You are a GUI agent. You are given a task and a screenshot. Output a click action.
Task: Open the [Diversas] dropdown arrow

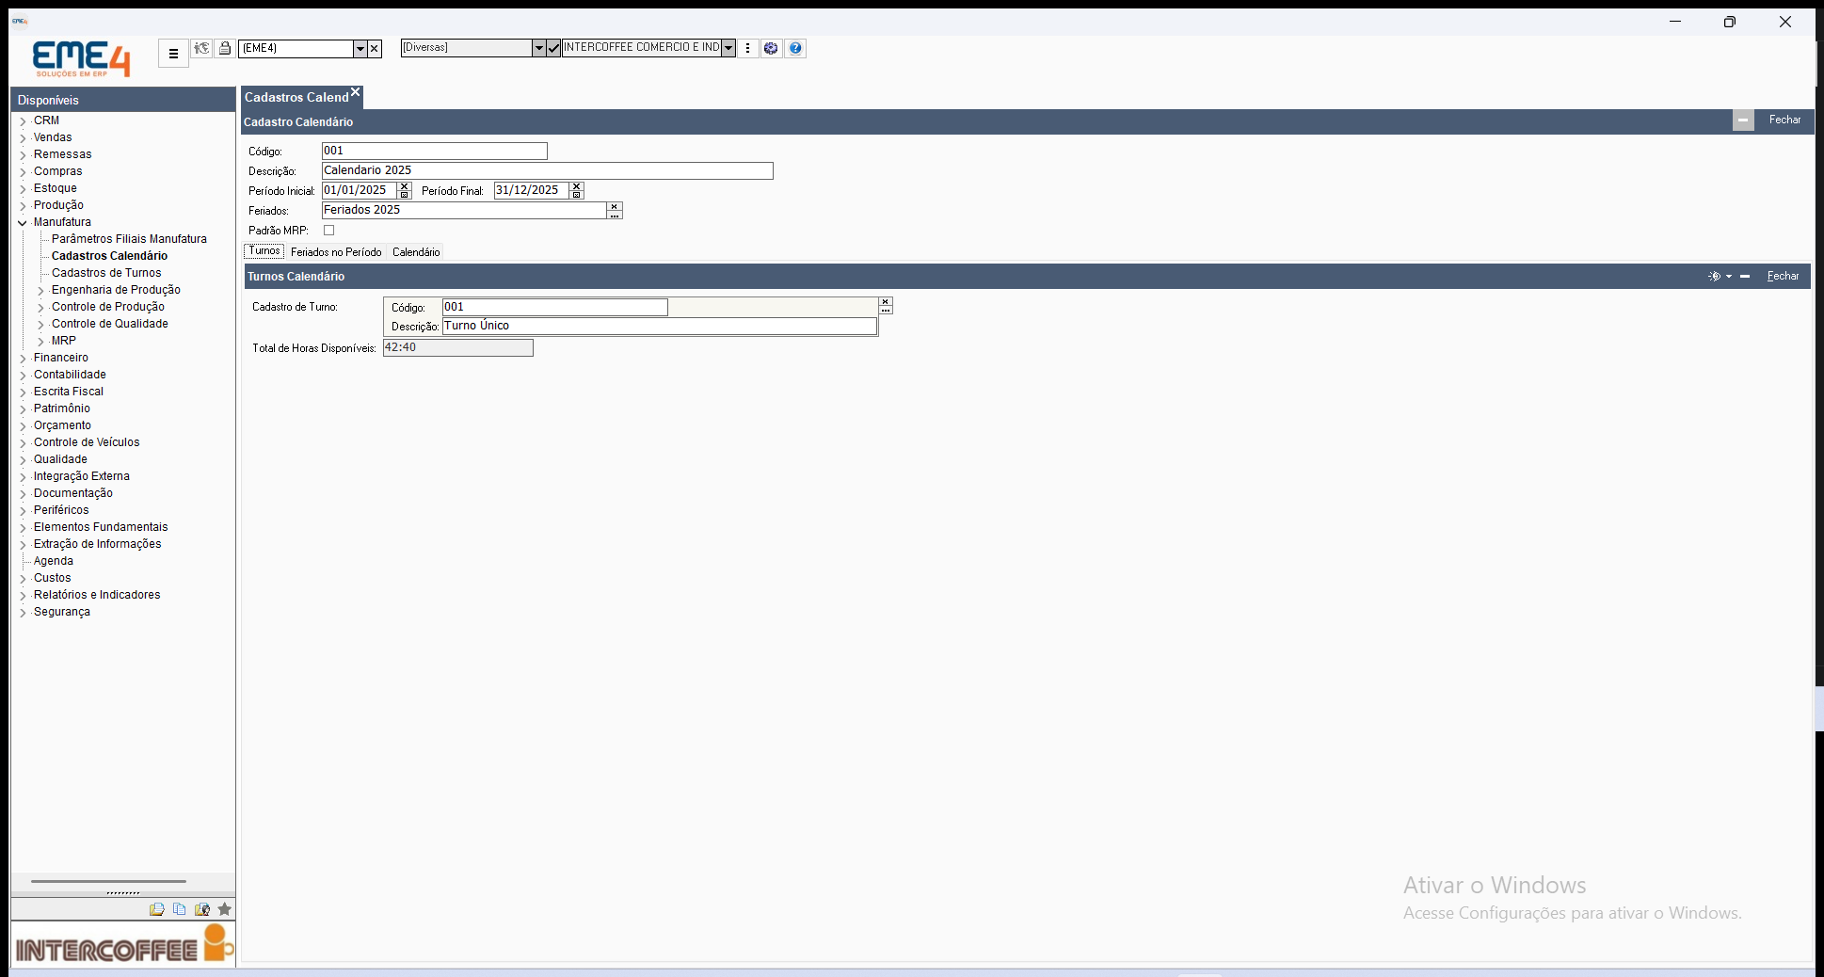(538, 48)
